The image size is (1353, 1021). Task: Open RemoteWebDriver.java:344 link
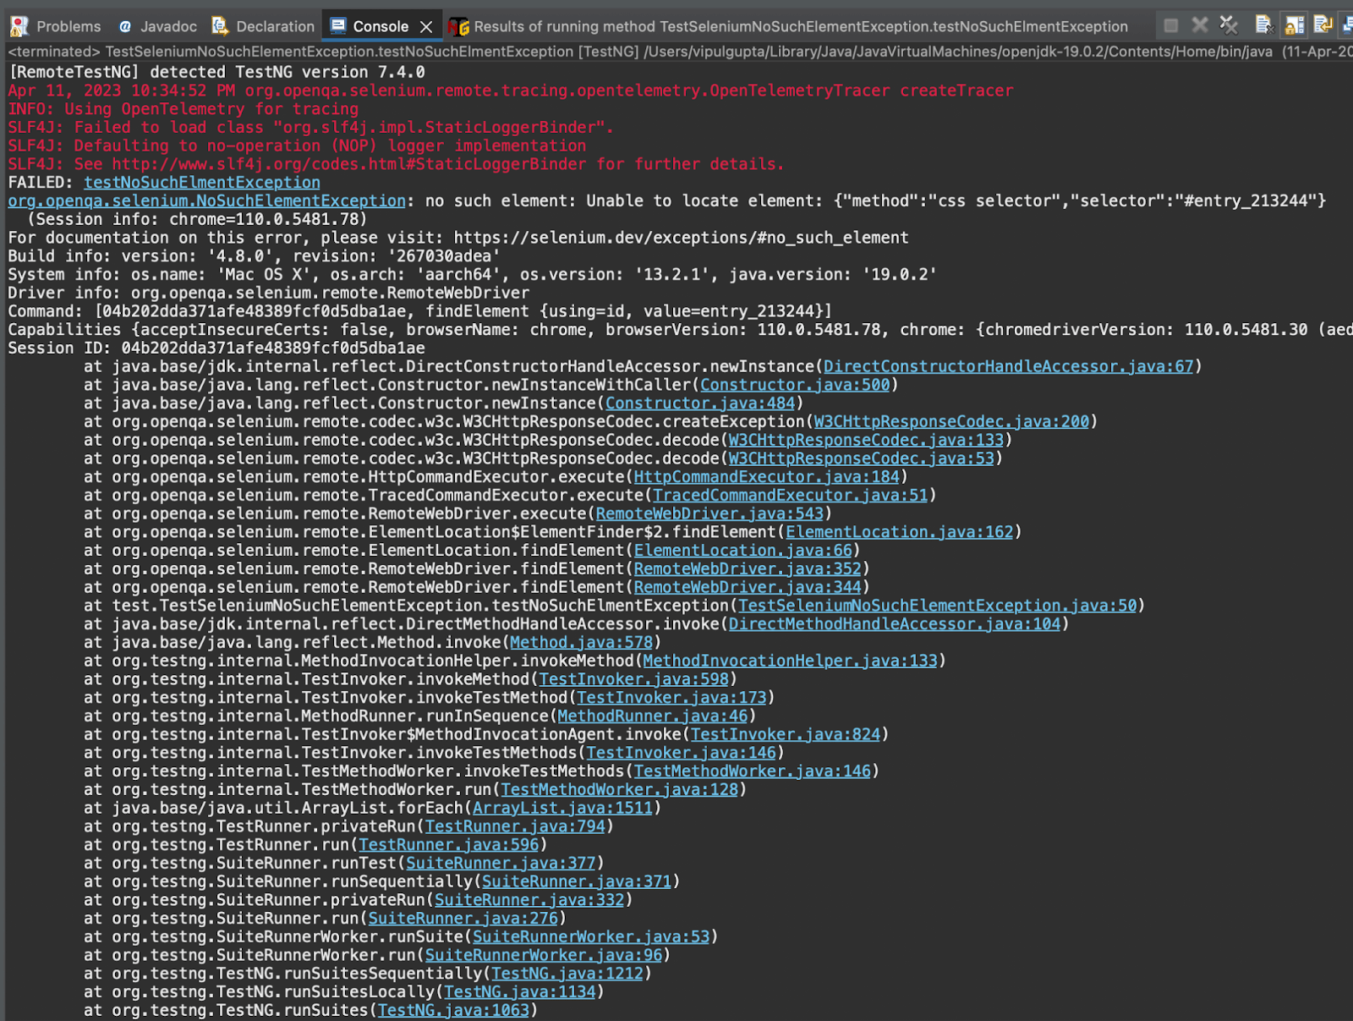[748, 587]
